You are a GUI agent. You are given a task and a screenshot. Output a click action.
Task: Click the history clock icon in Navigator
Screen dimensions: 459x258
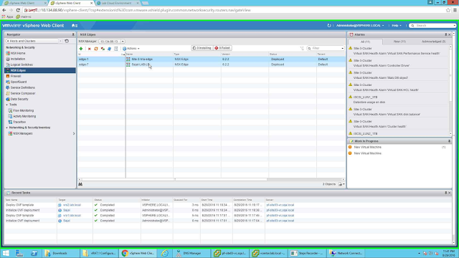coord(67,41)
